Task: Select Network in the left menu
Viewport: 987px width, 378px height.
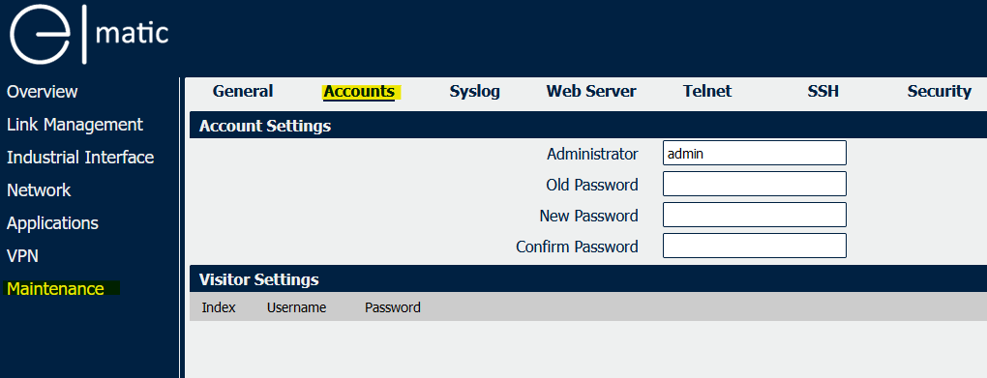Action: coord(39,189)
